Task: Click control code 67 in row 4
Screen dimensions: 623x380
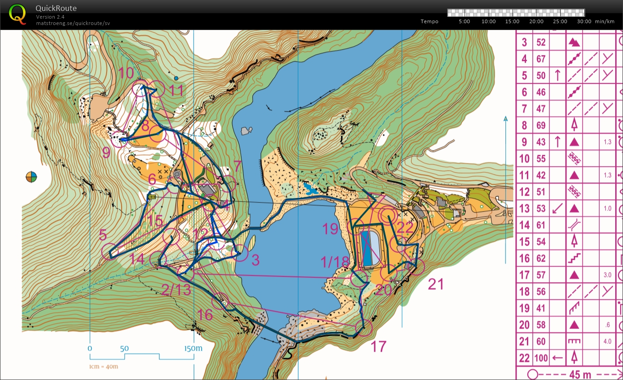Action: tap(541, 59)
